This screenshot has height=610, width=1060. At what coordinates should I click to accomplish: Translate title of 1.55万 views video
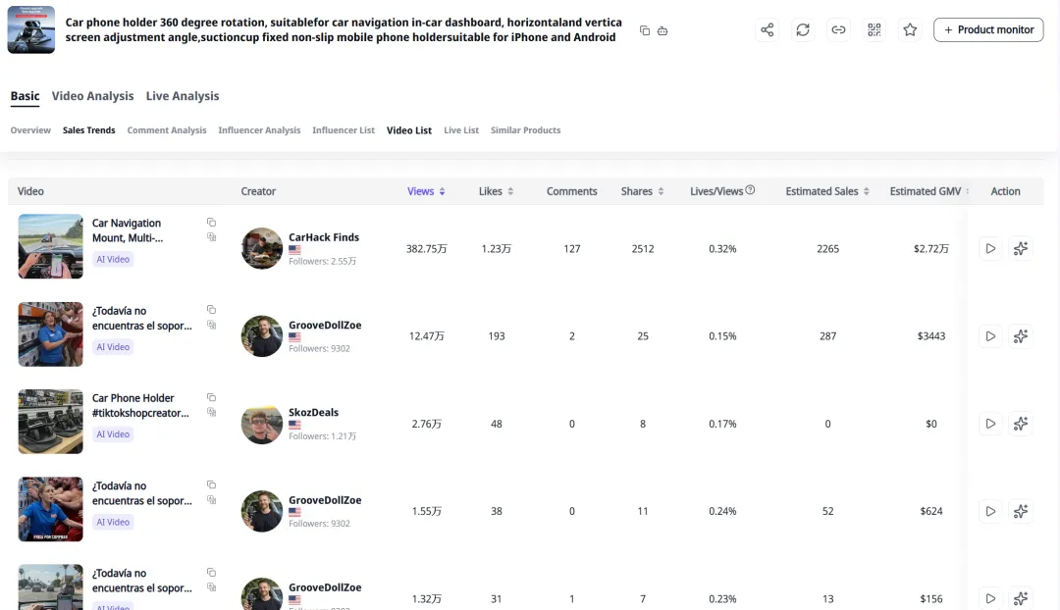pos(212,500)
